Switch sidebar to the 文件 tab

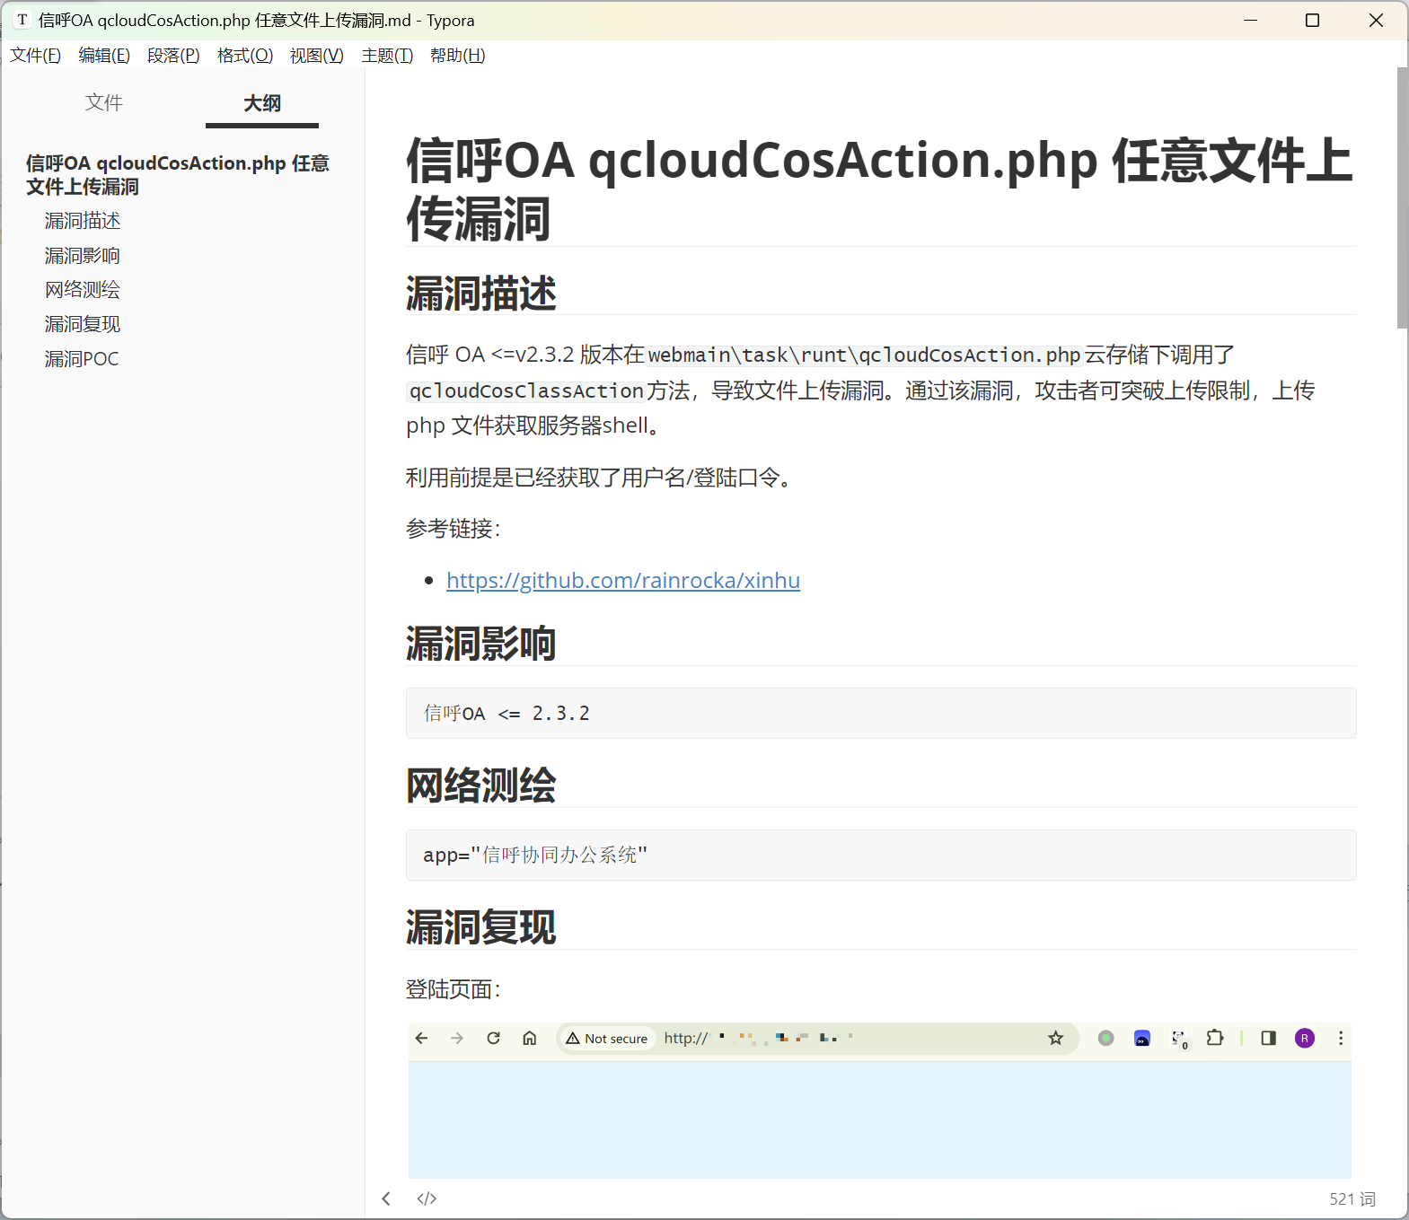point(104,103)
